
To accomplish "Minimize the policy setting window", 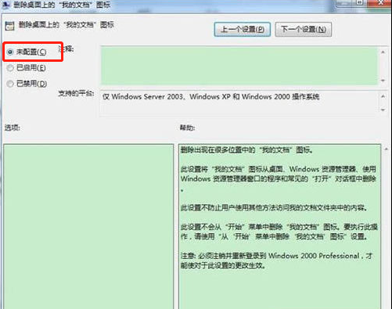I will (343, 2).
